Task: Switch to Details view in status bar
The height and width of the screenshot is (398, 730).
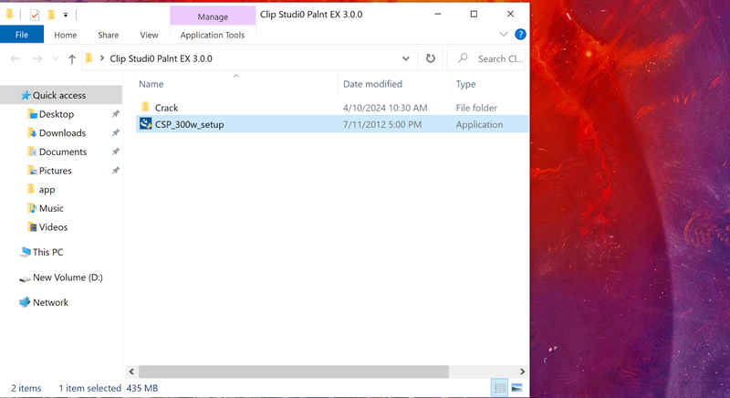Action: click(x=500, y=388)
